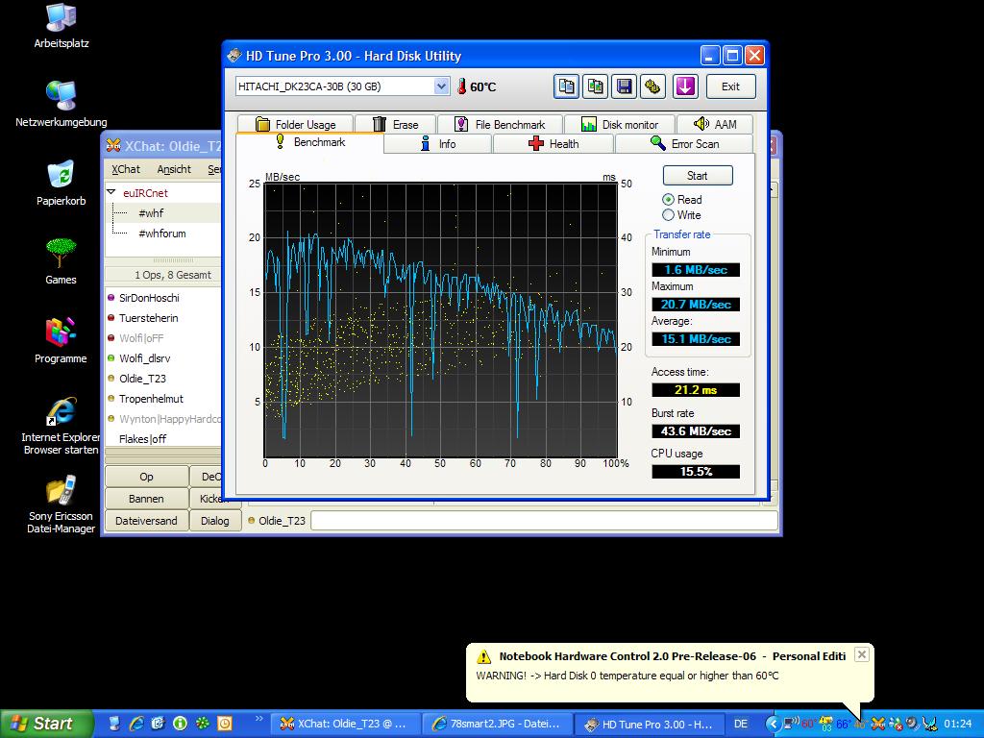Switch to the Error Scan tab
This screenshot has height=738, width=984.
[684, 144]
